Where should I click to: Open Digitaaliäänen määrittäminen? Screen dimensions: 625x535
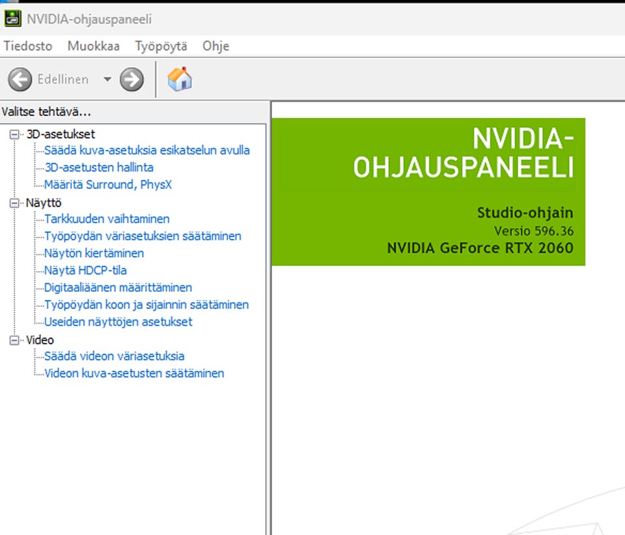coord(118,287)
